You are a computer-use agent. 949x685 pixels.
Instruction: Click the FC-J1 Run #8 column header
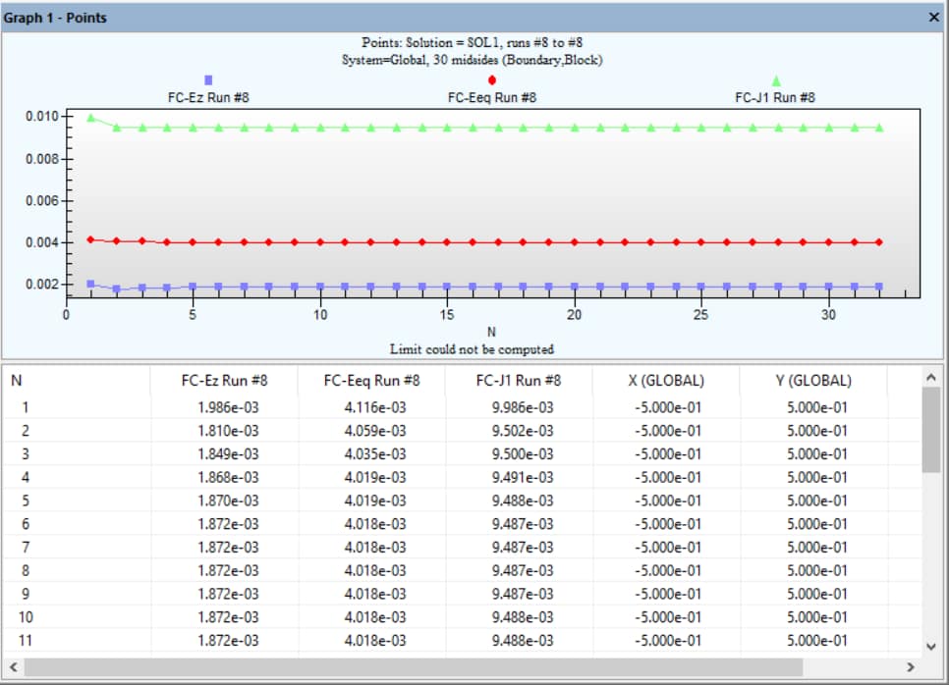click(519, 381)
